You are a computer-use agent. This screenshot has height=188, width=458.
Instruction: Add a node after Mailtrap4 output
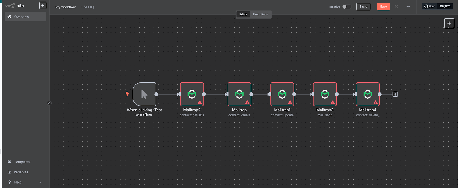pos(395,94)
